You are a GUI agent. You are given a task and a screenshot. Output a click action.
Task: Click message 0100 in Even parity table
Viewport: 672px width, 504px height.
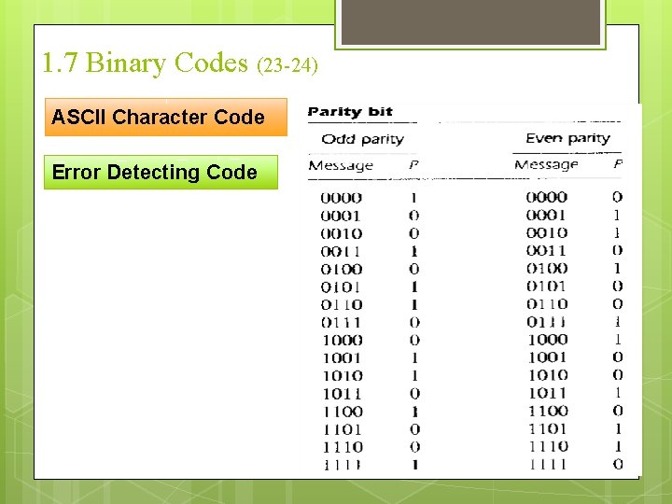(x=547, y=268)
